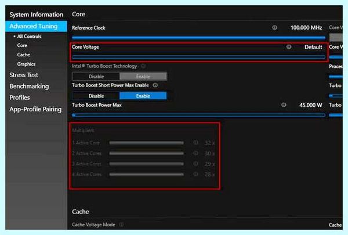
Task: Click the 1 Active Core multiplier slider
Action: pyautogui.click(x=147, y=143)
